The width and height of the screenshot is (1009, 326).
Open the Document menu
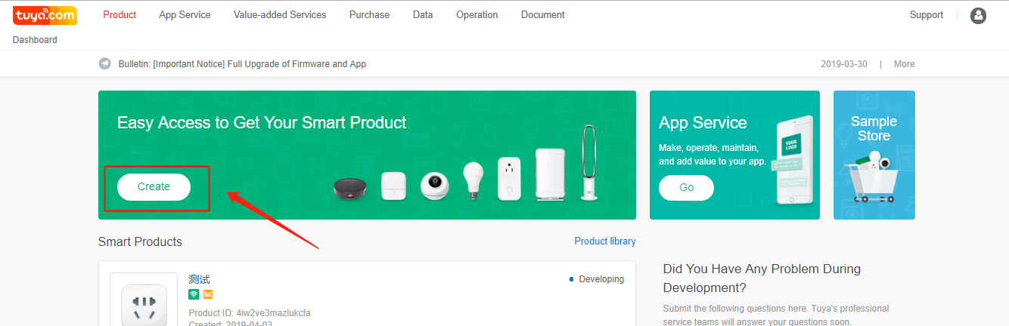click(x=542, y=15)
